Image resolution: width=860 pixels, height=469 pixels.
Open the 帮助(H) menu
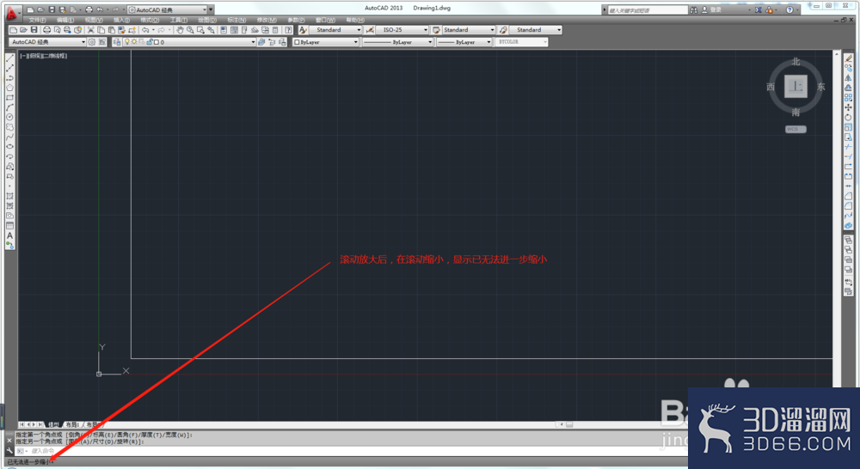[355, 21]
